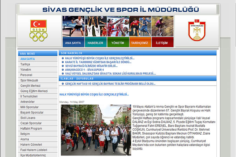
Task: Open Spor Mevzuatı menu entry
Action: pos(38,80)
